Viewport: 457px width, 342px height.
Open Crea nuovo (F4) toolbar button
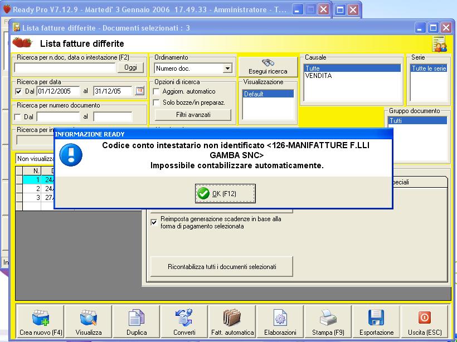point(41,322)
